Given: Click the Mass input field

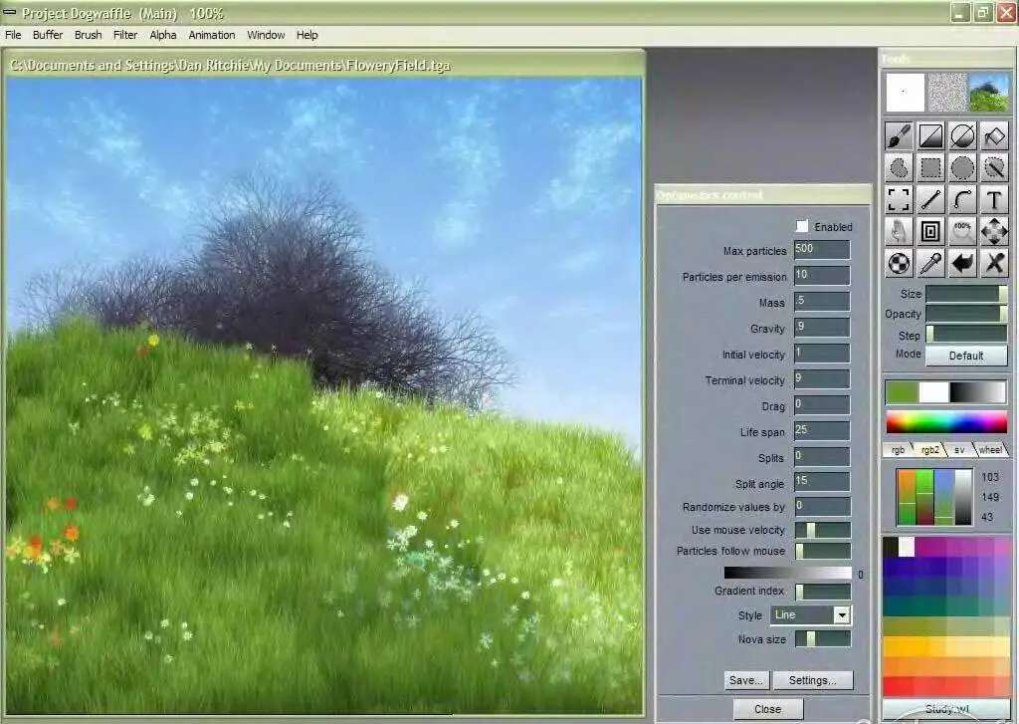Looking at the screenshot, I should (822, 301).
